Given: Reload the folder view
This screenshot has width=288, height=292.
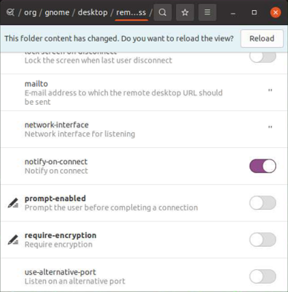Looking at the screenshot, I should click(262, 39).
